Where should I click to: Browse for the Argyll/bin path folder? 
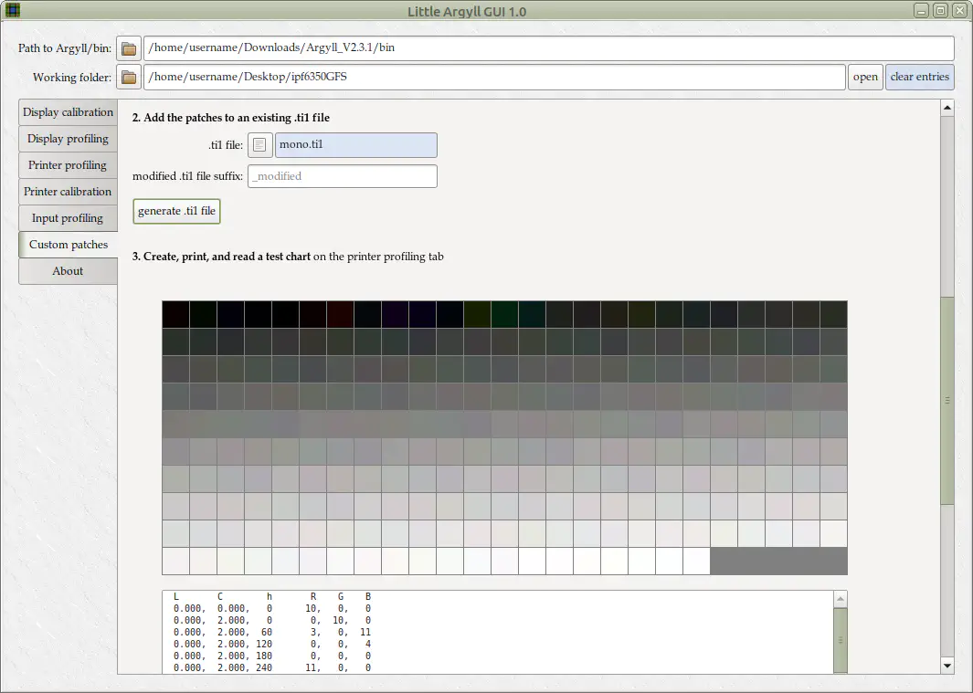pos(129,48)
